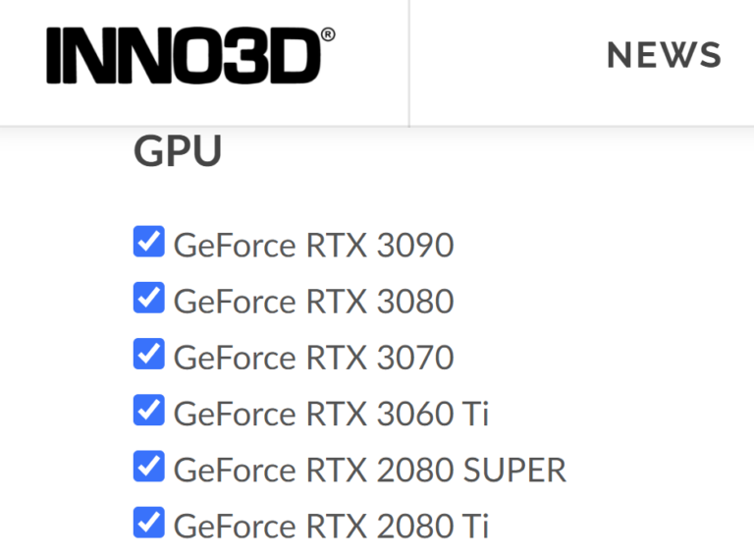Toggle the GeForce RTX 3080 checkbox
This screenshot has height=558, width=754.
click(148, 298)
